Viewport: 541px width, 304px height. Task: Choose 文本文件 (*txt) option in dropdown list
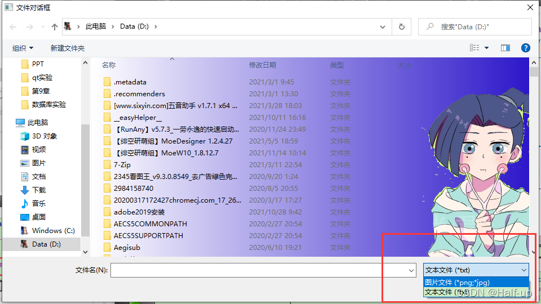point(476,292)
